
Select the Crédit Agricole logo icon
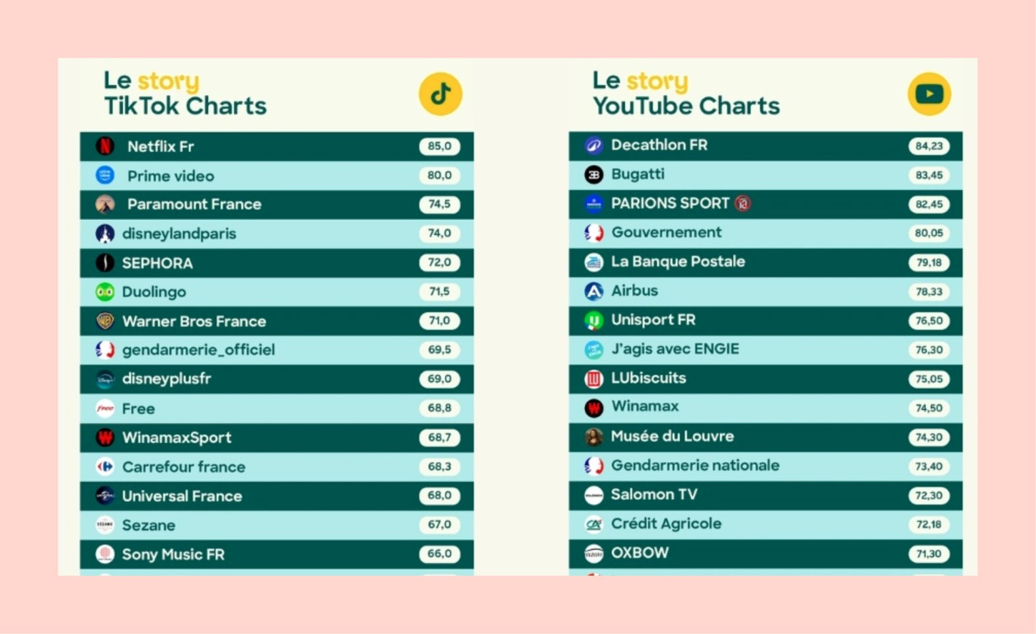click(594, 524)
